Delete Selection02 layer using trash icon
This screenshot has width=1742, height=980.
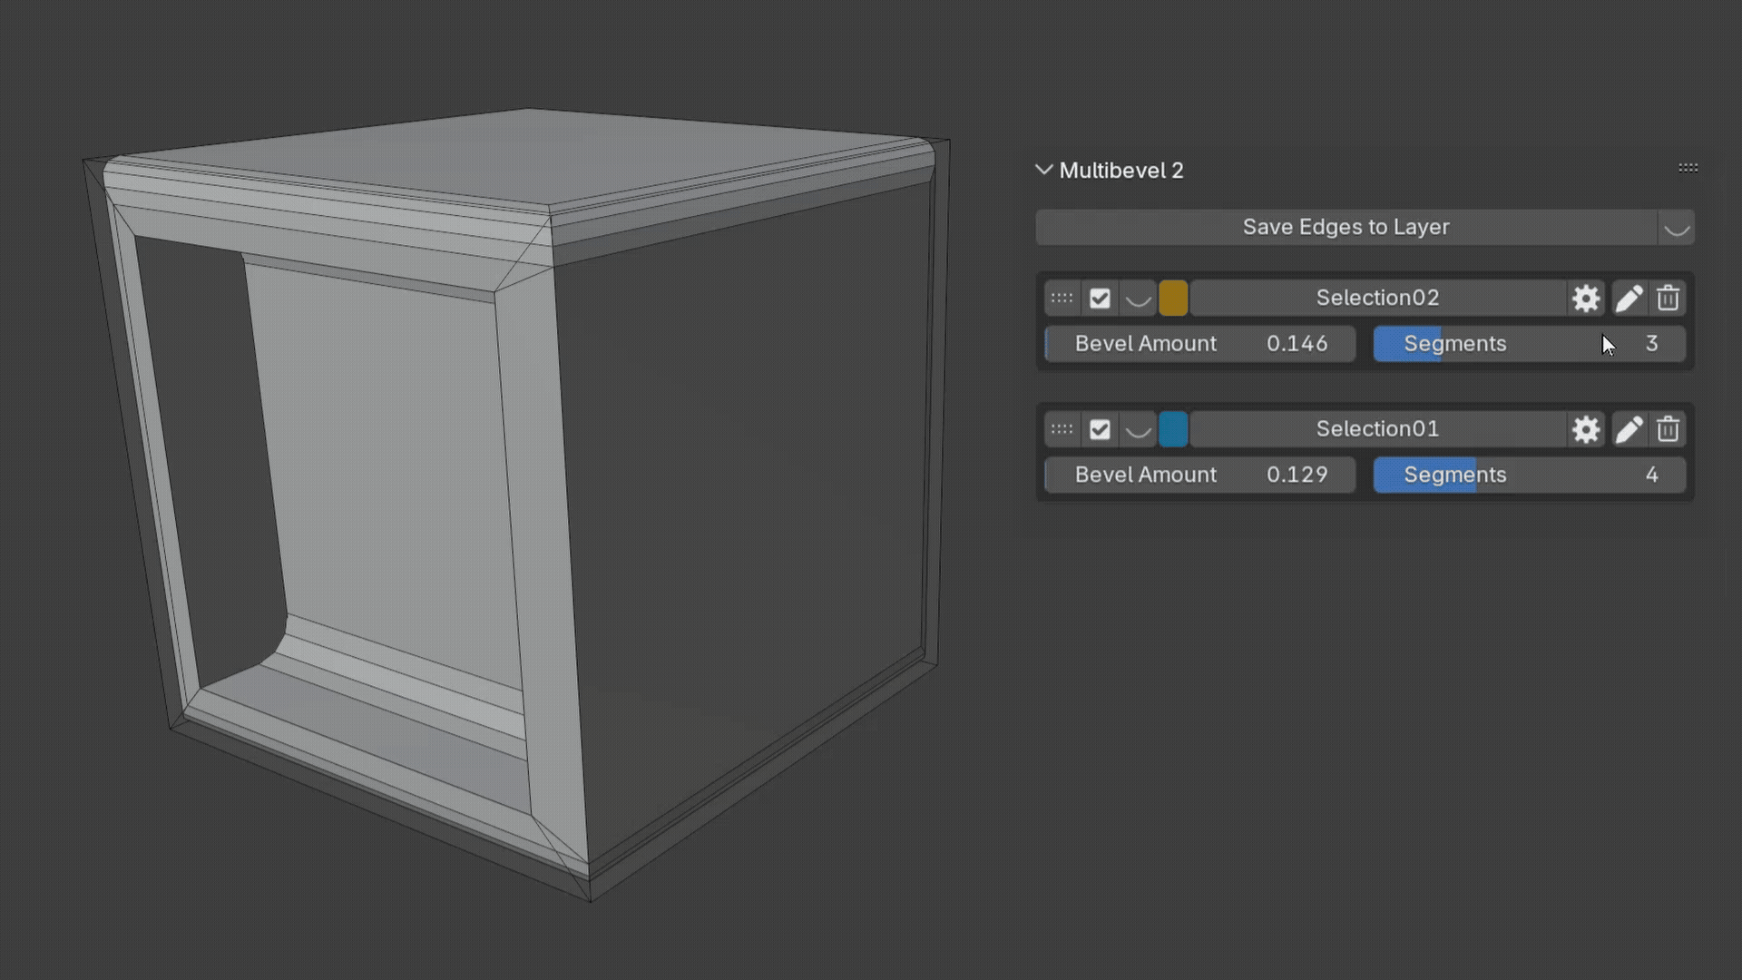[x=1668, y=299]
